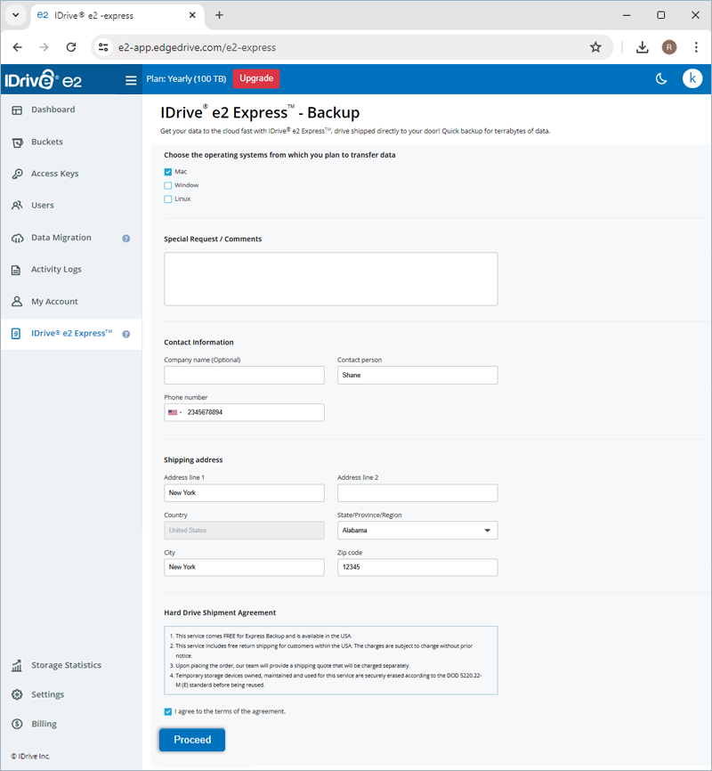Open Dashboard in the sidebar

[53, 110]
